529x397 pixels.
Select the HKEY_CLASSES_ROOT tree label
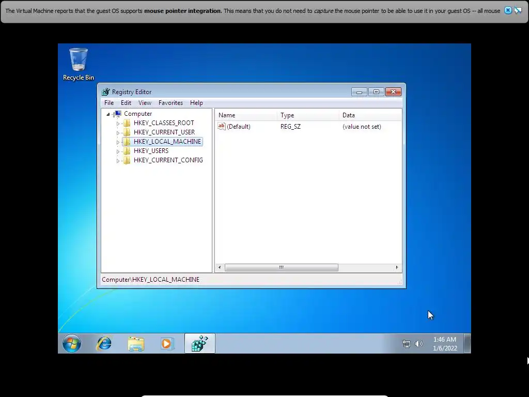click(164, 123)
